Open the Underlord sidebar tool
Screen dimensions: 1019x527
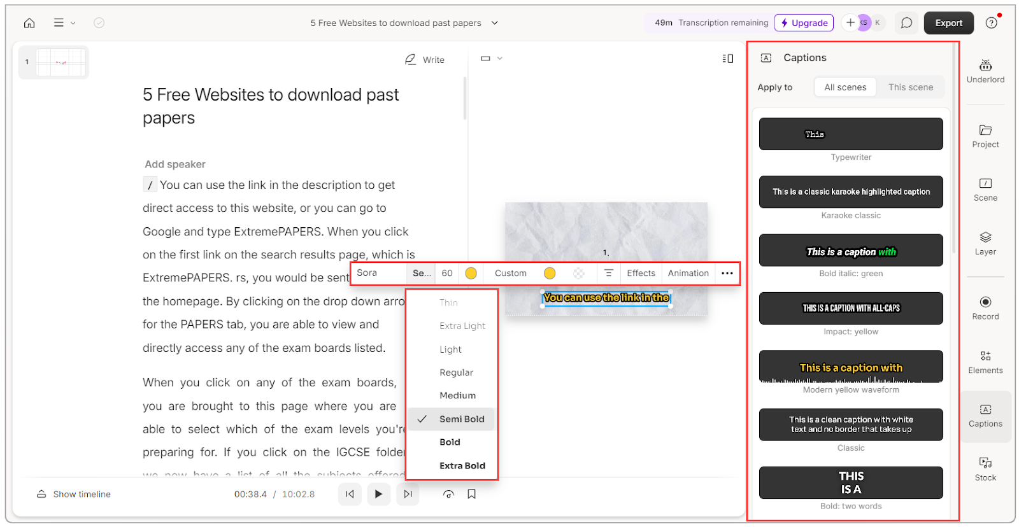coord(985,71)
